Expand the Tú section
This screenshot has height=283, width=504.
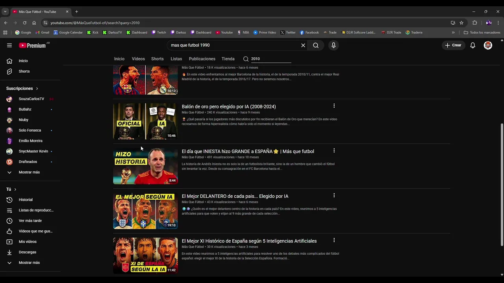tap(11, 189)
